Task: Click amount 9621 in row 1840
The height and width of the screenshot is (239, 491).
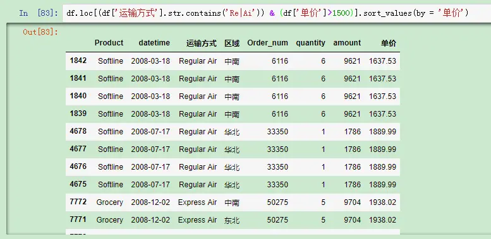Action: click(352, 96)
